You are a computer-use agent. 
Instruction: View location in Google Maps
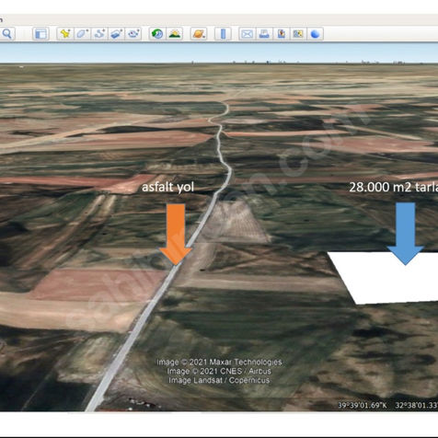tap(298, 34)
